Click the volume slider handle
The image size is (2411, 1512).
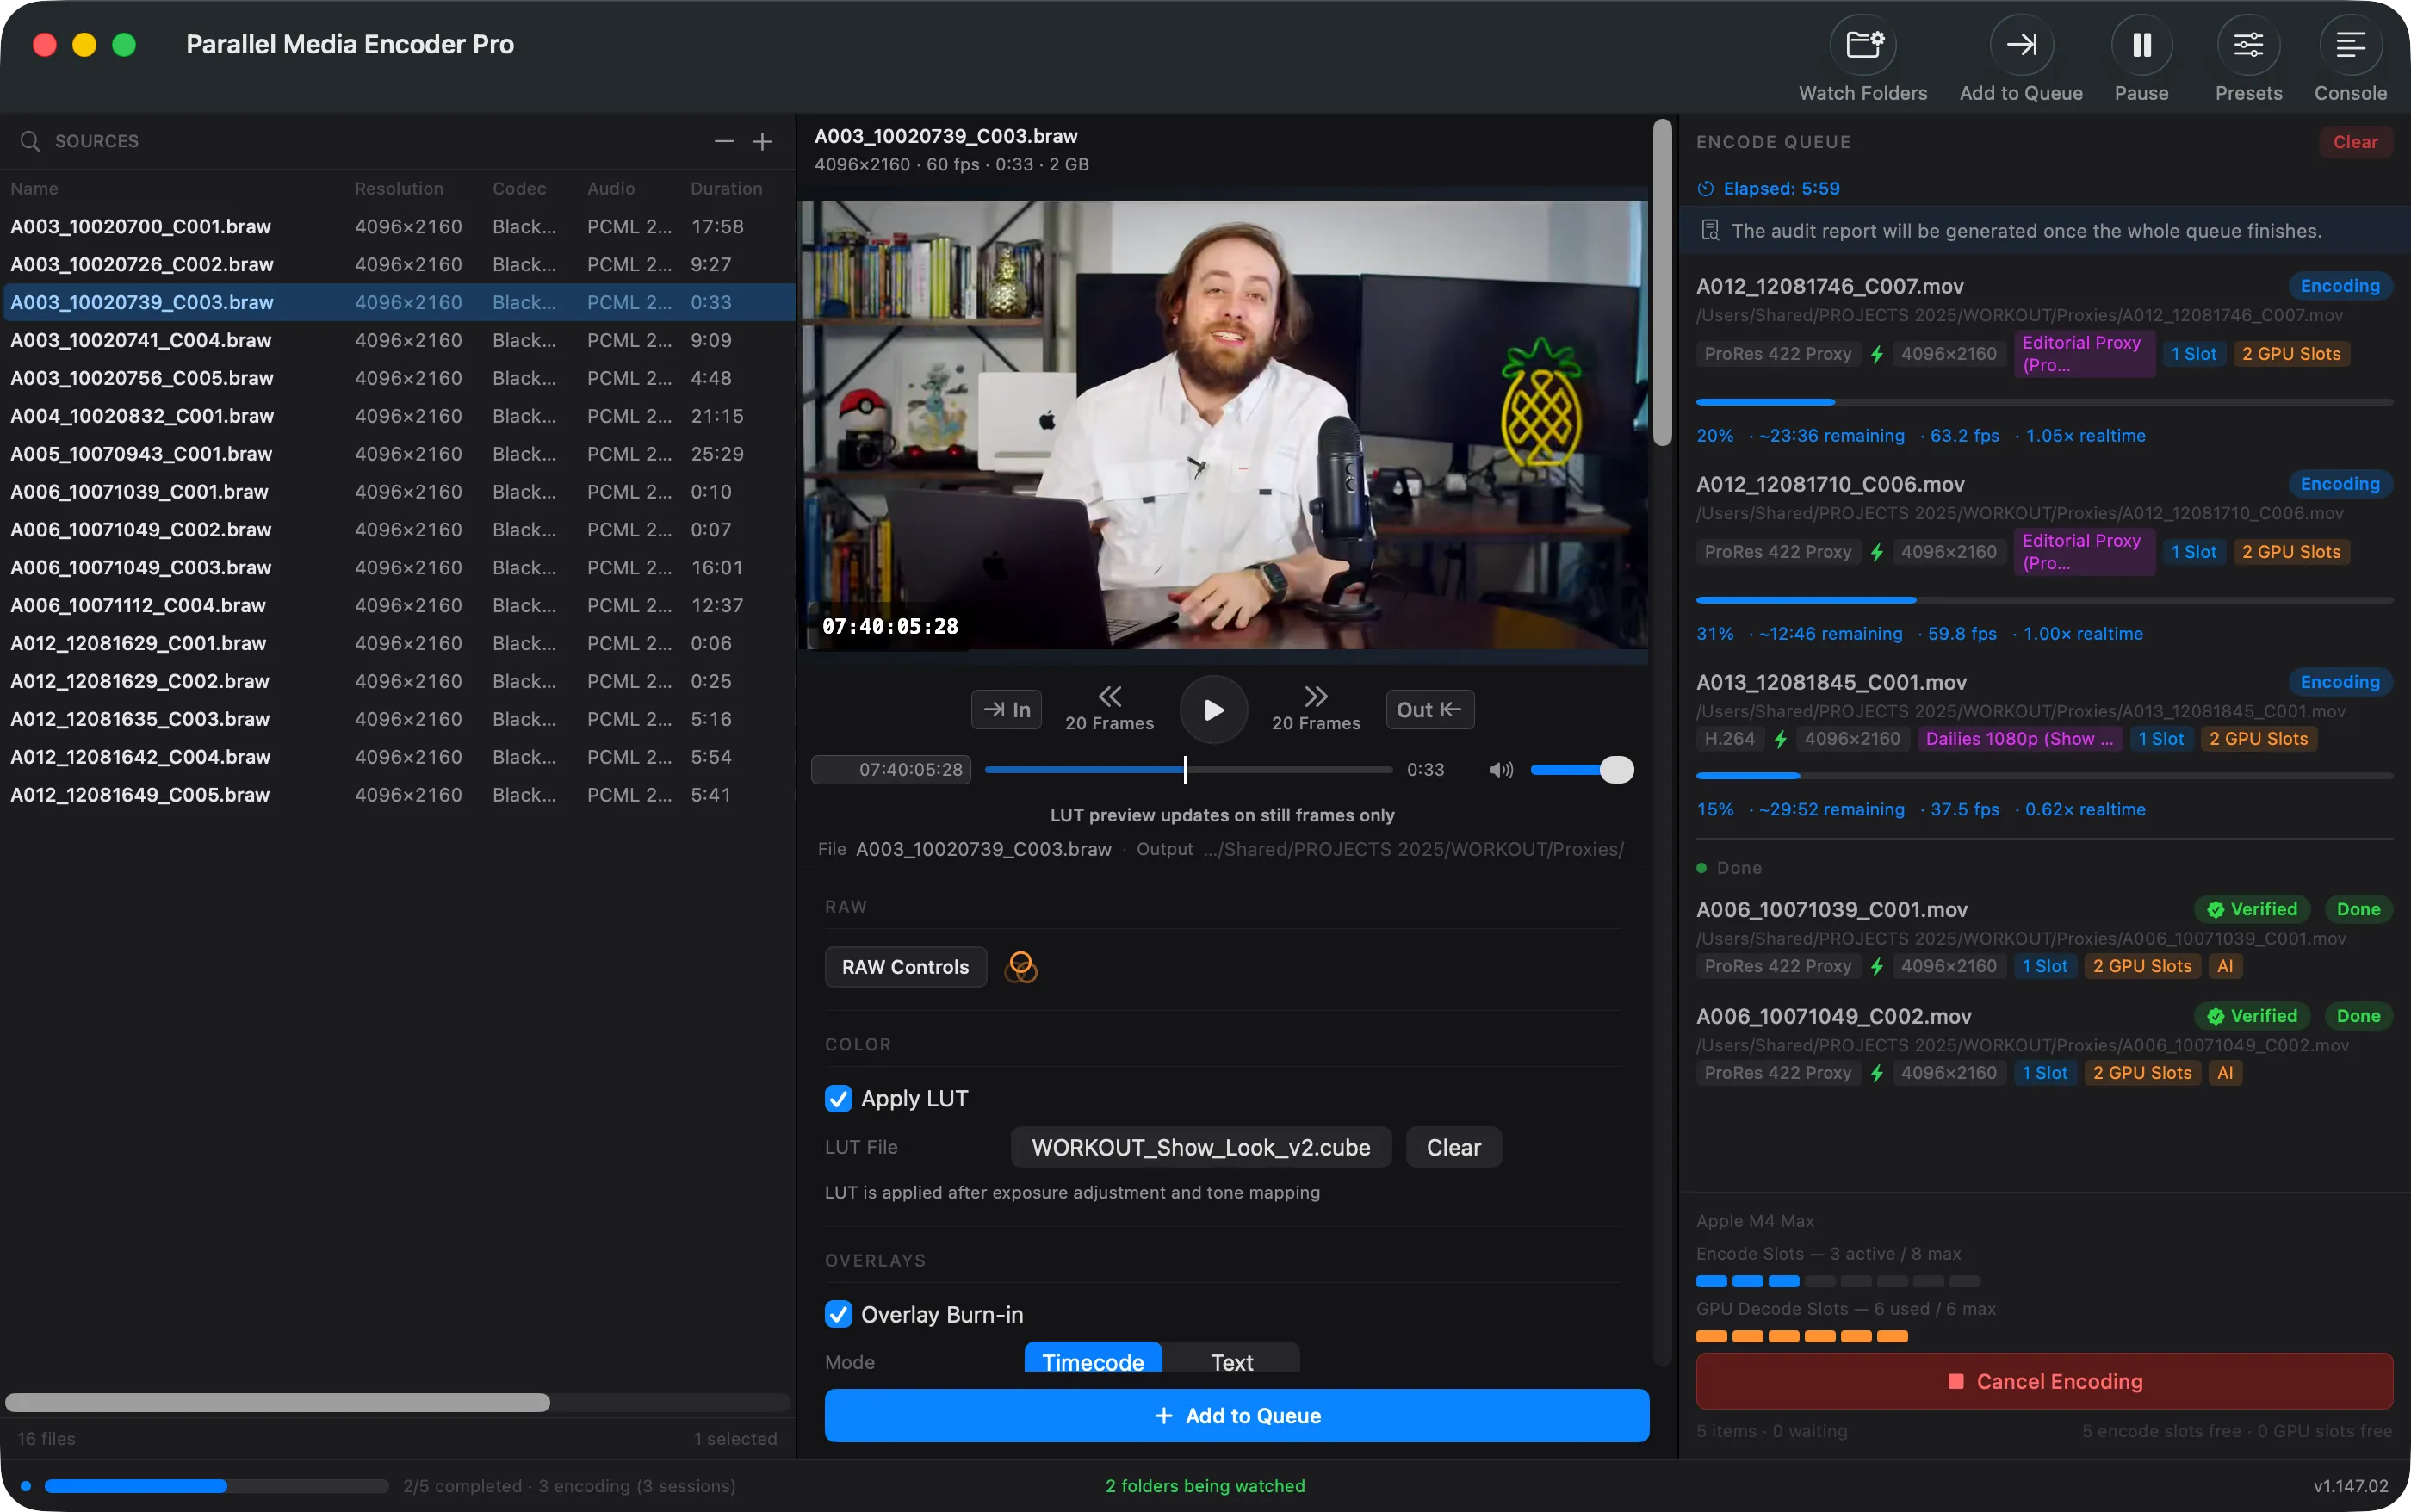tap(1616, 769)
